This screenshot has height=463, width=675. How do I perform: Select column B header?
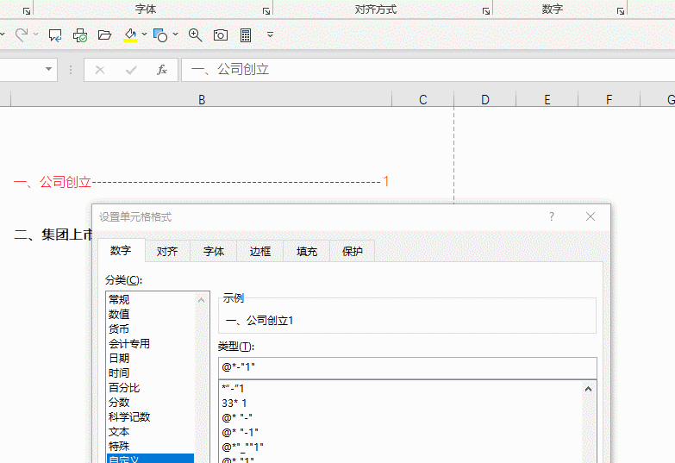(202, 99)
